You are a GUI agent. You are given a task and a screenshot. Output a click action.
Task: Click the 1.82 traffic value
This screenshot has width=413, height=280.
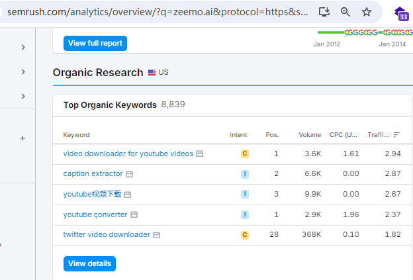pos(393,234)
